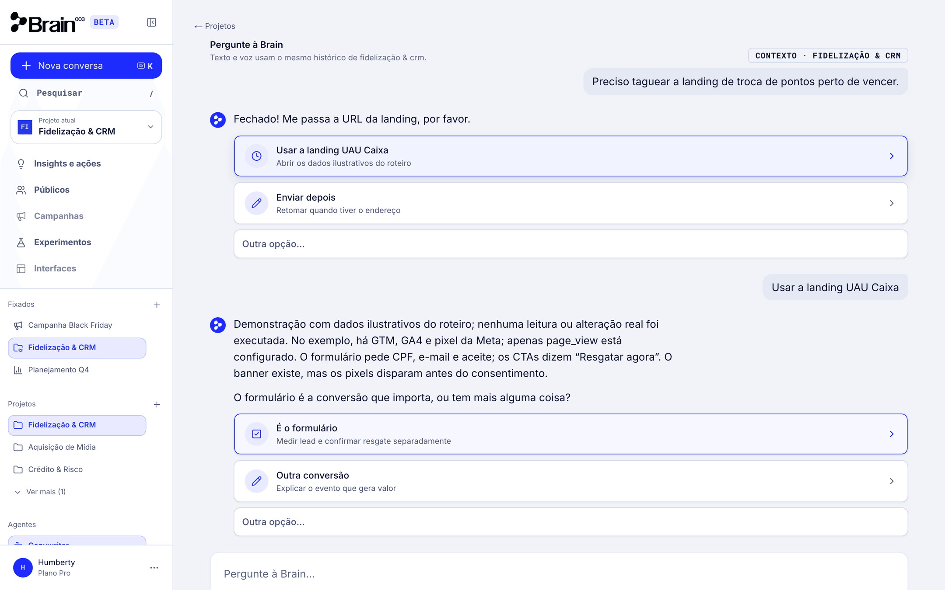Viewport: 945px width, 590px height.
Task: Open chevron on Outra conversão option
Action: [x=891, y=481]
